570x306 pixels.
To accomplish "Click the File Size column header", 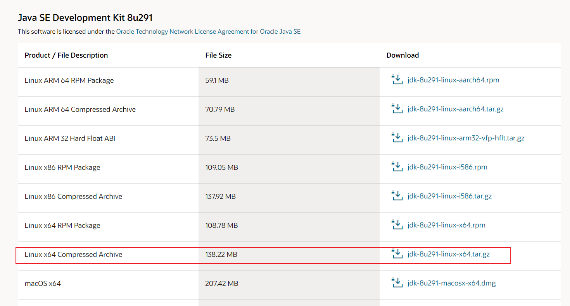I will coord(218,55).
